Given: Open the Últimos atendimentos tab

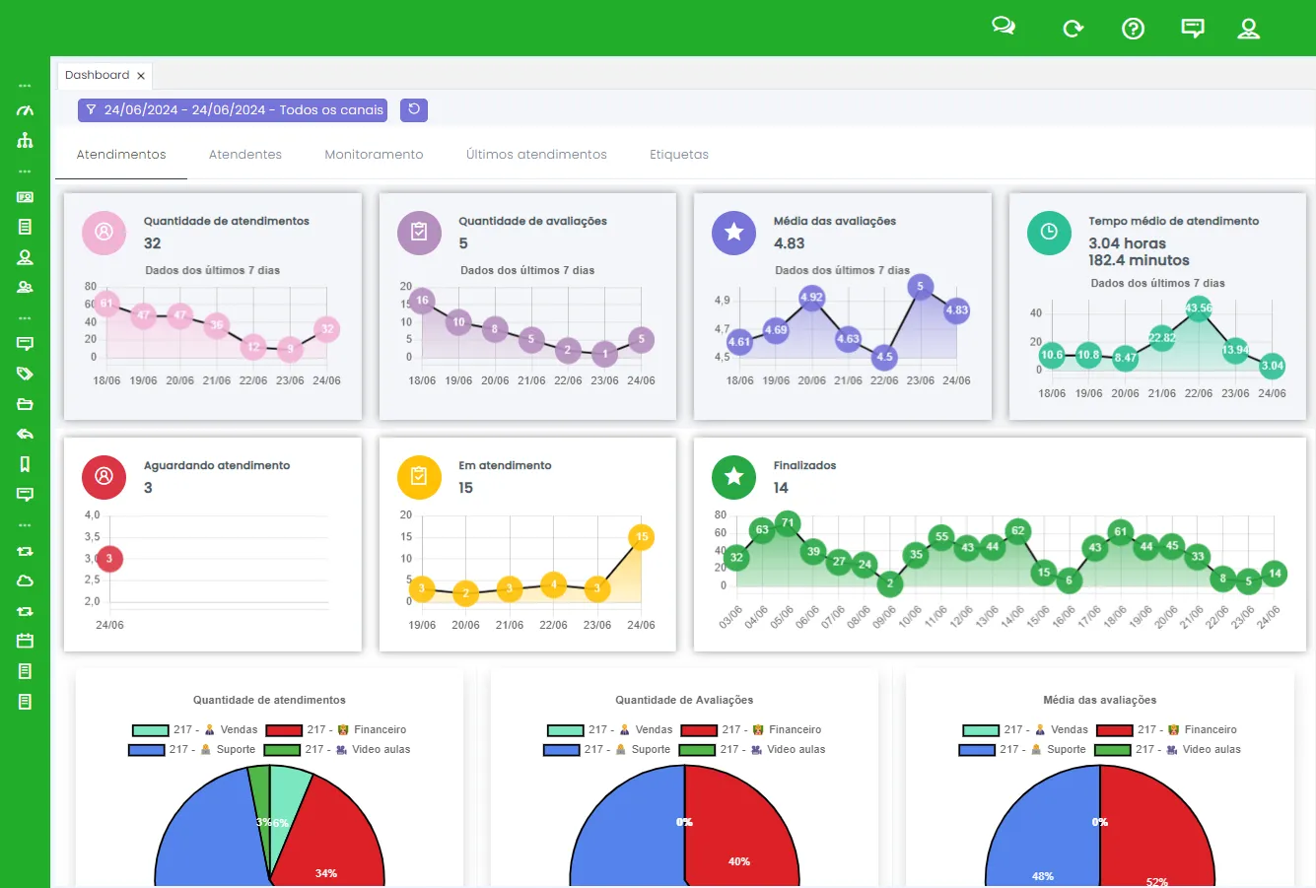Looking at the screenshot, I should 536,155.
